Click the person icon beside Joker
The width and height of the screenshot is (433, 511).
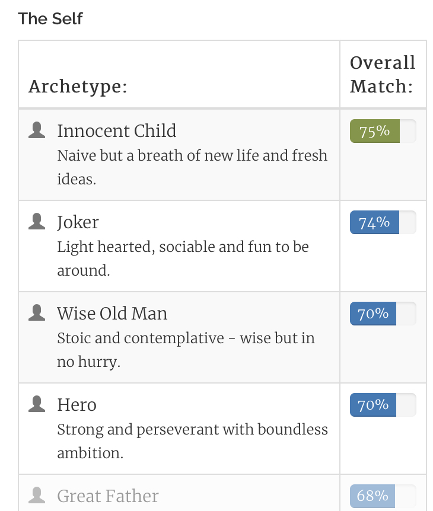click(x=37, y=221)
